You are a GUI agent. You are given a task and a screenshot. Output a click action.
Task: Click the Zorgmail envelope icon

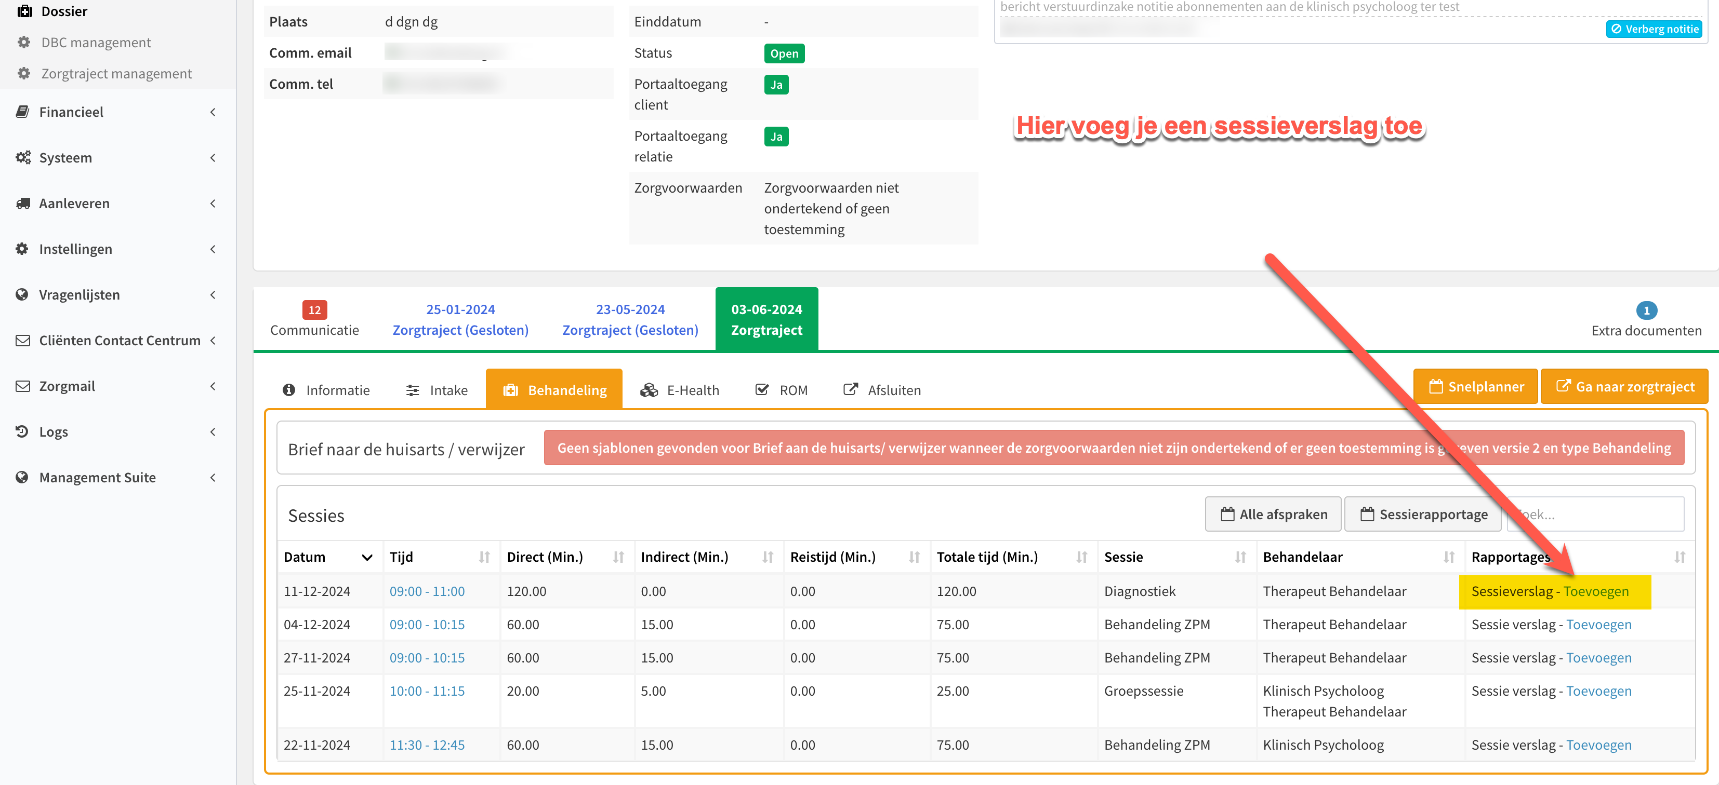(23, 386)
